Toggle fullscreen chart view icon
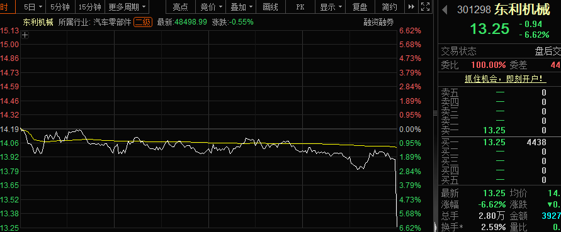 pyautogui.click(x=425, y=6)
